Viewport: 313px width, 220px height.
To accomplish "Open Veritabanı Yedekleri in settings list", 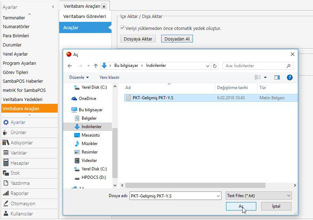I will pyautogui.click(x=23, y=100).
